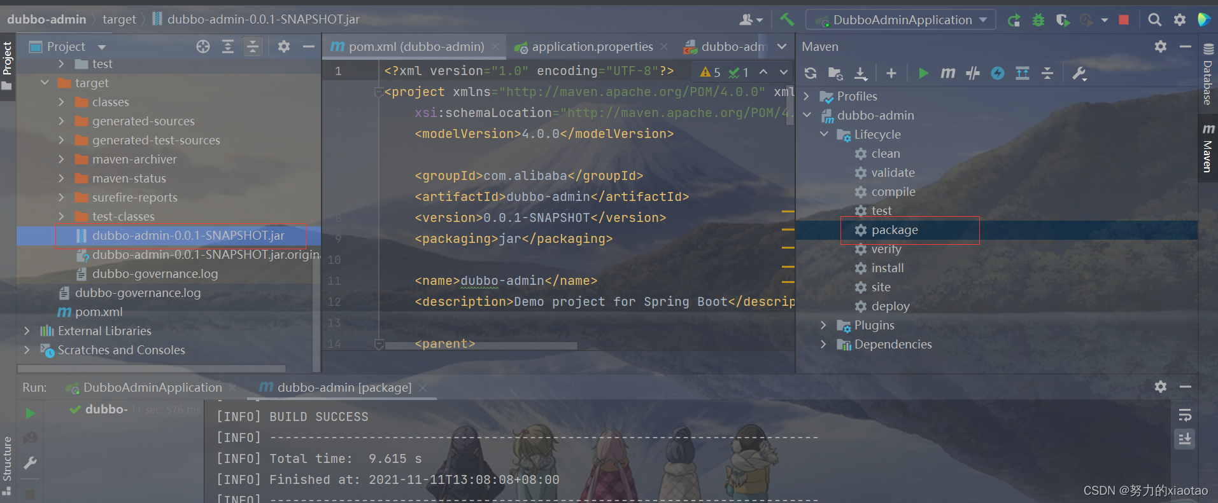The image size is (1218, 503).
Task: Hide the Project tool window
Action: click(309, 46)
